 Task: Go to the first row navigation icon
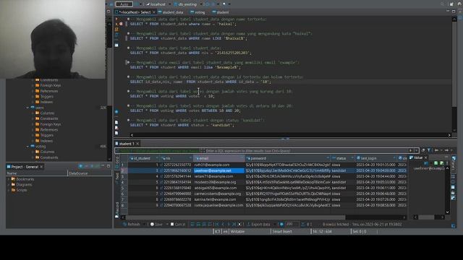tap(217, 225)
